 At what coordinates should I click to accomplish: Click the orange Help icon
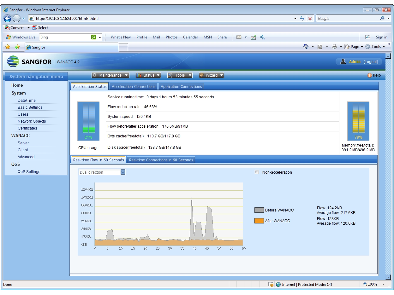[x=369, y=75]
